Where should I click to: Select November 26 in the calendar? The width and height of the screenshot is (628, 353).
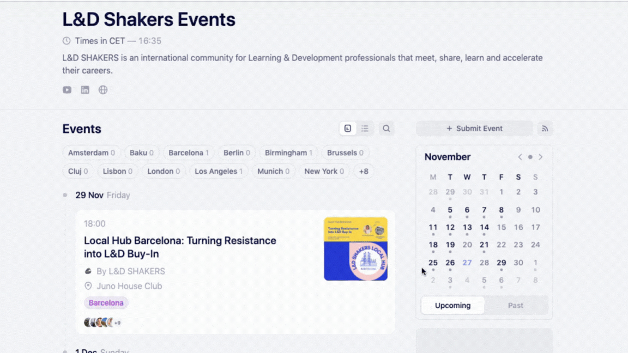pyautogui.click(x=450, y=263)
